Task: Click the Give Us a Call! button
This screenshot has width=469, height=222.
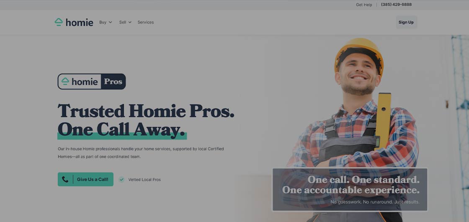Action: (85, 179)
